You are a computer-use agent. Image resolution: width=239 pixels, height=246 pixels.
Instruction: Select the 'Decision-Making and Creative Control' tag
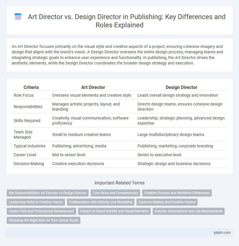167,202
